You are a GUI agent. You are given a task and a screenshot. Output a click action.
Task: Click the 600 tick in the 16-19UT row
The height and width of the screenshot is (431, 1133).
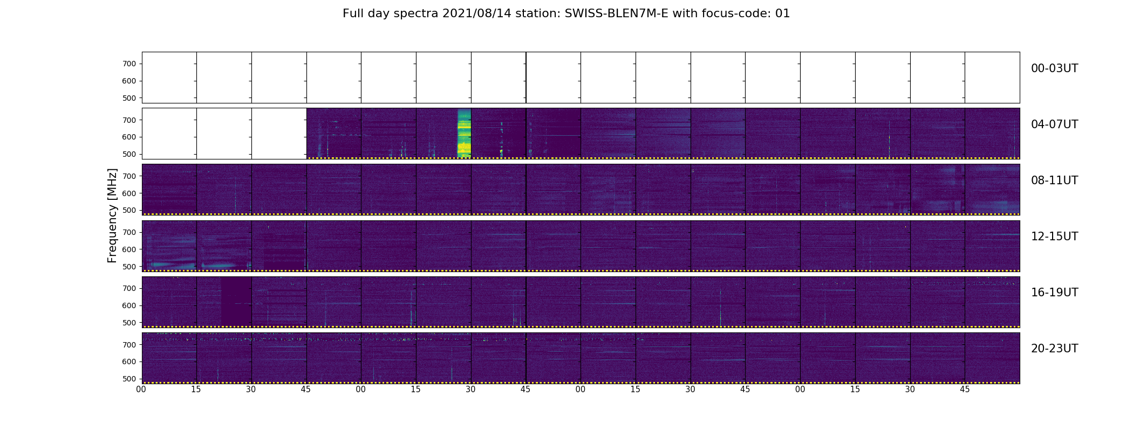pyautogui.click(x=129, y=305)
